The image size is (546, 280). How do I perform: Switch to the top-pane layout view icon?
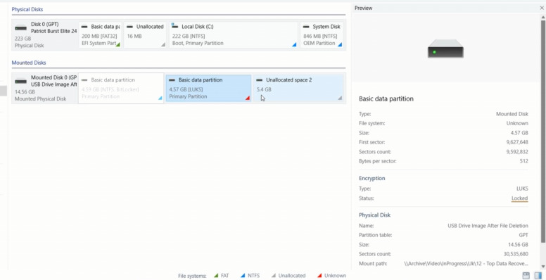pyautogui.click(x=526, y=276)
